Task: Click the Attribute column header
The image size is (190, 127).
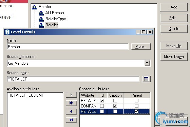Action: coord(88,95)
